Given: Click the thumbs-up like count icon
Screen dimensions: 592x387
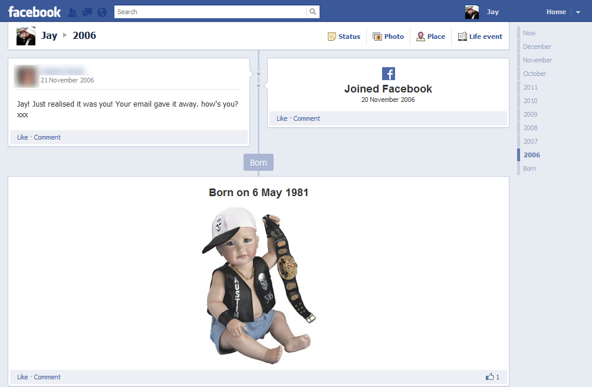Looking at the screenshot, I should click(489, 377).
